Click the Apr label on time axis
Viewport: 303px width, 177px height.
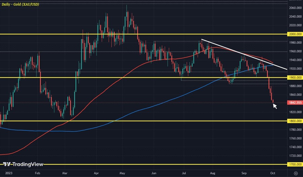96,173
